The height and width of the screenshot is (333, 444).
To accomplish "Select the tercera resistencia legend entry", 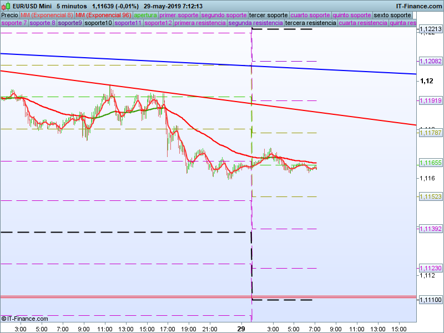I will coord(310,23).
